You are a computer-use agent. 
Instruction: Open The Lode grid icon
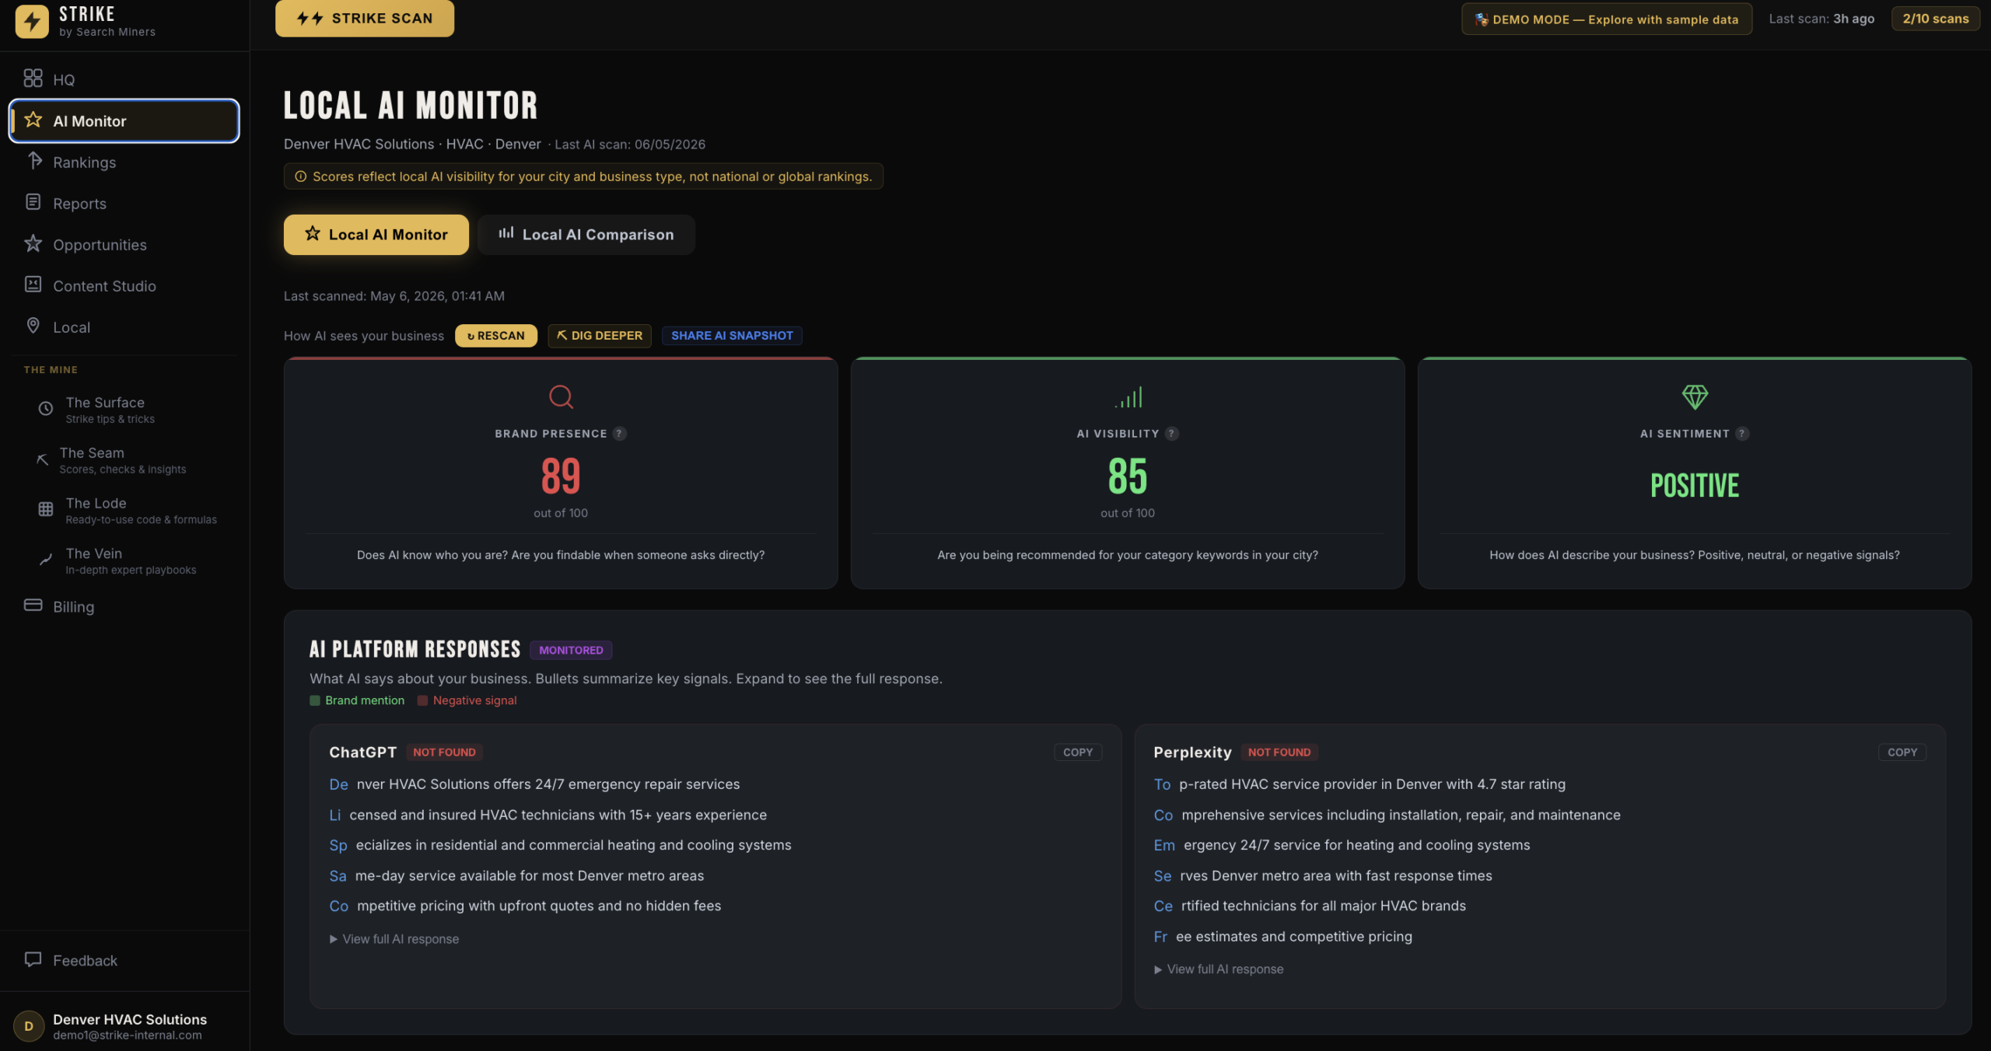click(x=46, y=510)
